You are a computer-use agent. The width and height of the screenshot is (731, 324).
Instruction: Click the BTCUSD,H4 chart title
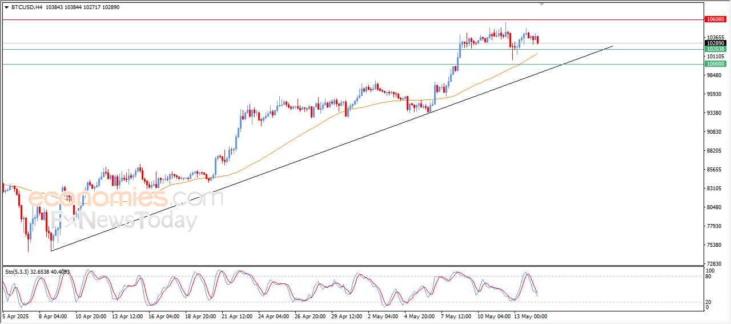(26, 7)
